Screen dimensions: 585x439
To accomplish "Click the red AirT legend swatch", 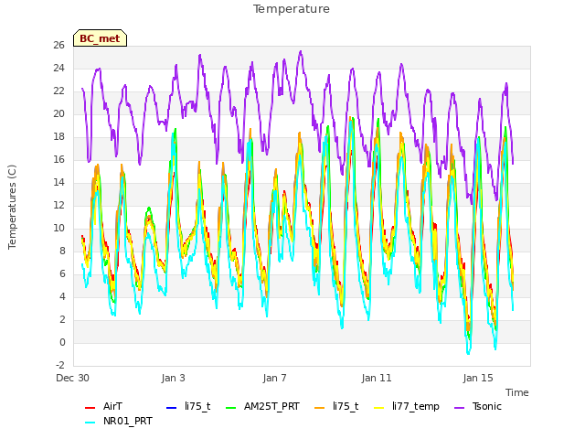I will tap(90, 407).
